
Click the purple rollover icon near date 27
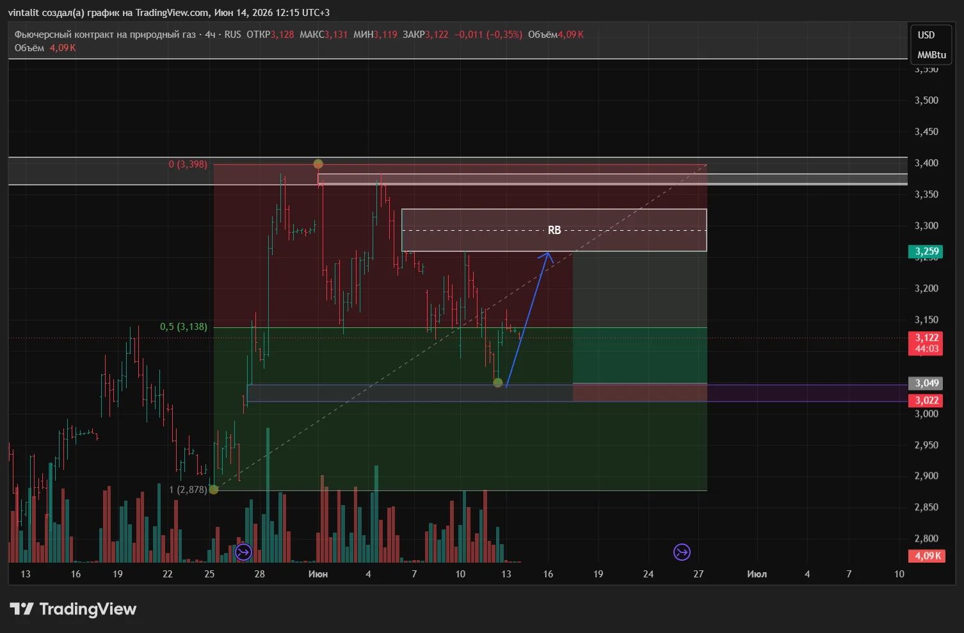click(x=682, y=552)
